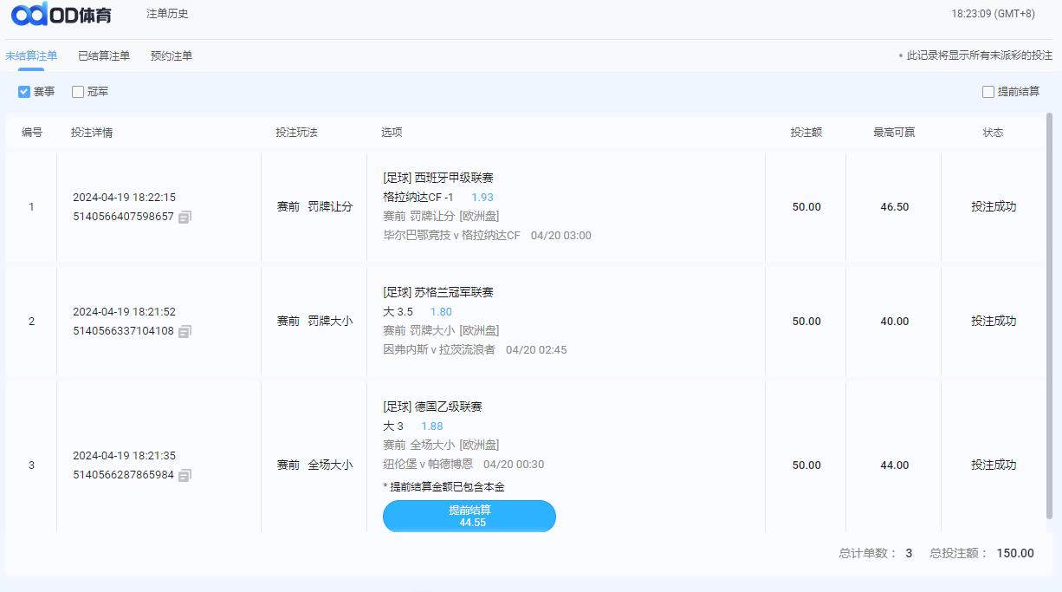This screenshot has height=592, width=1062.
Task: Click max win amount 44.00
Action: click(895, 465)
